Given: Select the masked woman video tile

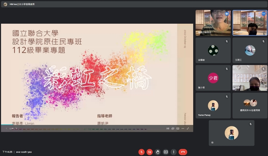Looking at the screenshot, I should 250,78.
